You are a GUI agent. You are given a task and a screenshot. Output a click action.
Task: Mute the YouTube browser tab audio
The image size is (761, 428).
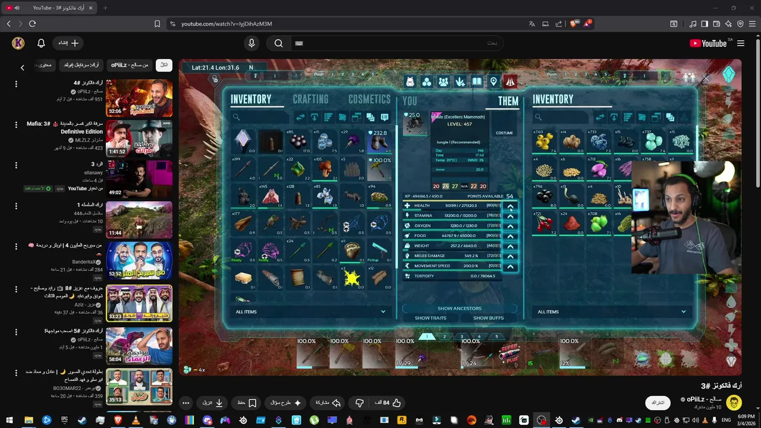coord(17,8)
